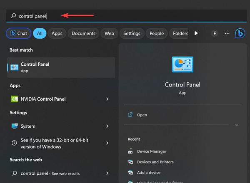Screen dimensions: 250x183
Task: Click the NVIDIA logo icon
Action: click(x=15, y=99)
